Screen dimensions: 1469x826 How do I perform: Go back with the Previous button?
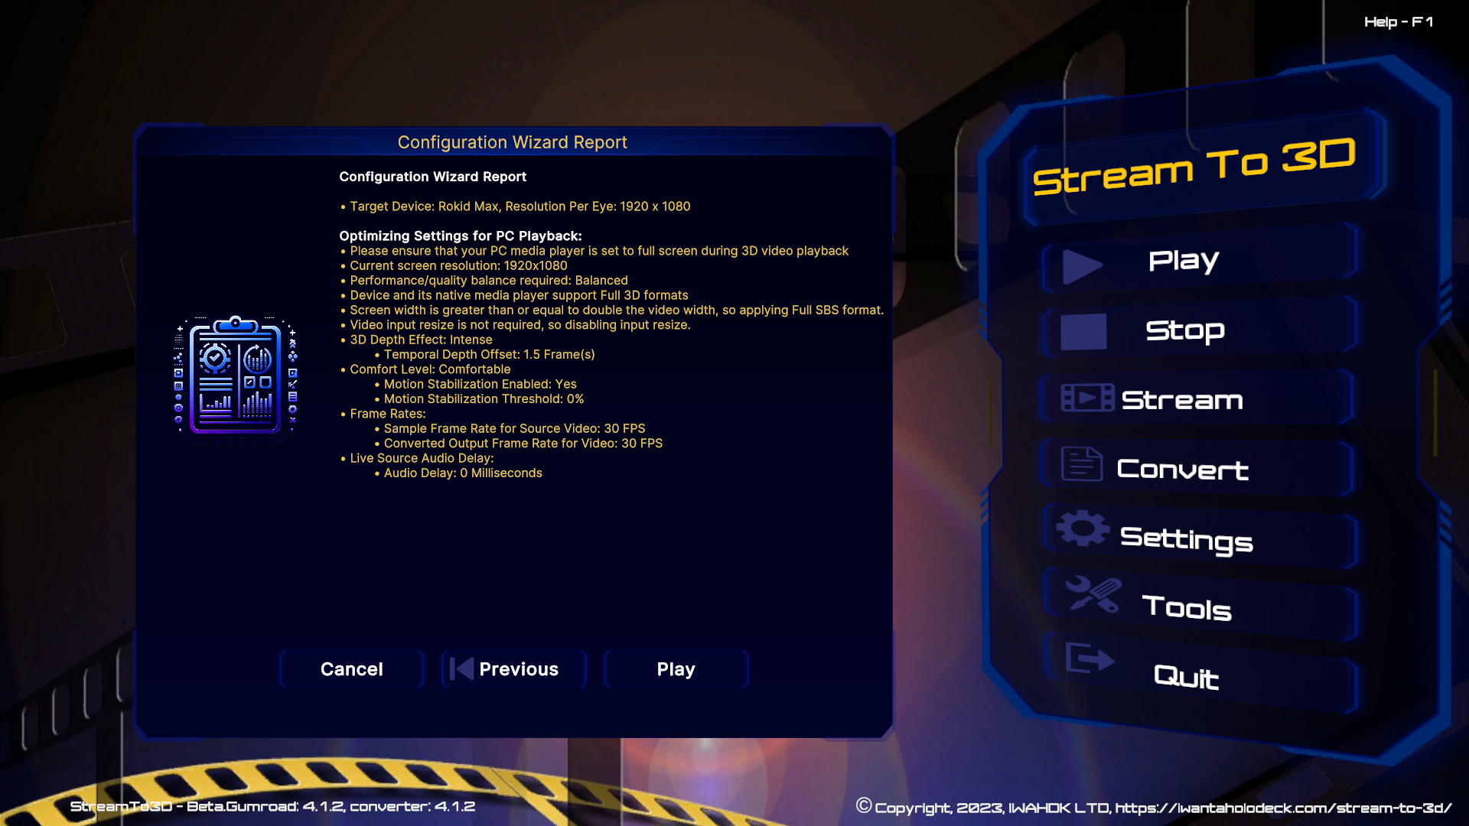pos(514,669)
